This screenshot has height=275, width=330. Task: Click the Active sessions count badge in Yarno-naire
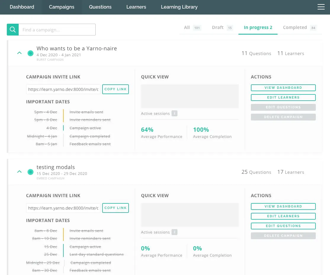pyautogui.click(x=174, y=114)
